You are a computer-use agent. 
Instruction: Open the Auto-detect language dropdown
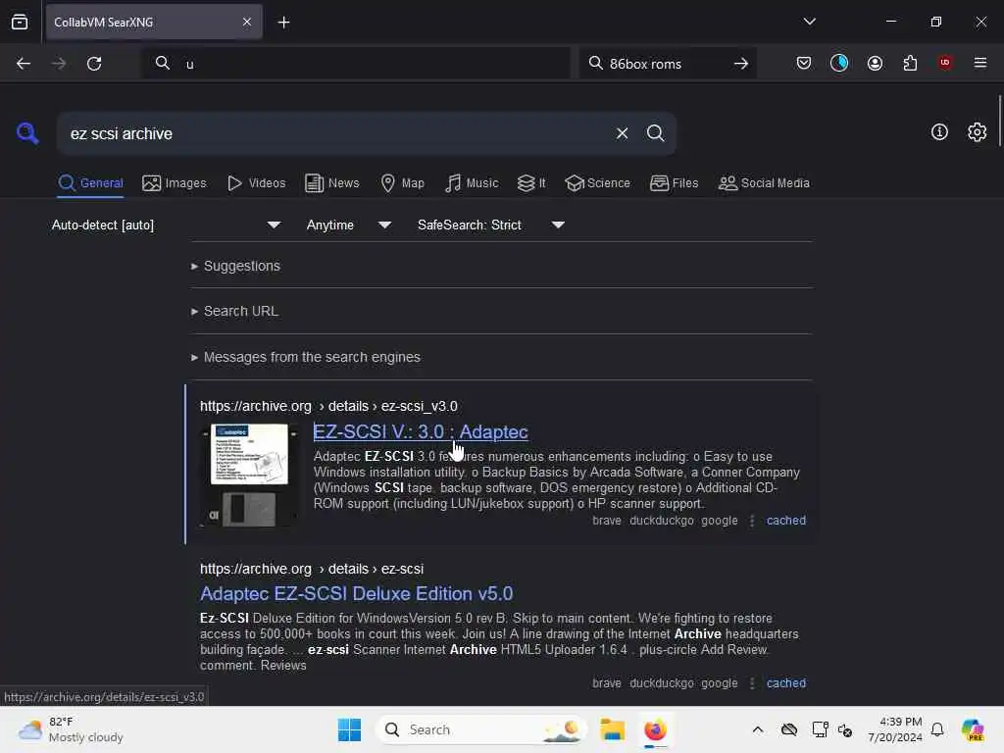click(x=167, y=225)
